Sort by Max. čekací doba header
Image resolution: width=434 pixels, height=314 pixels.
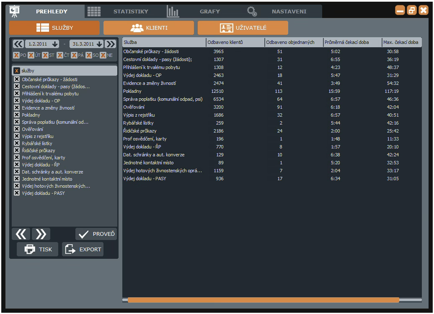(402, 42)
